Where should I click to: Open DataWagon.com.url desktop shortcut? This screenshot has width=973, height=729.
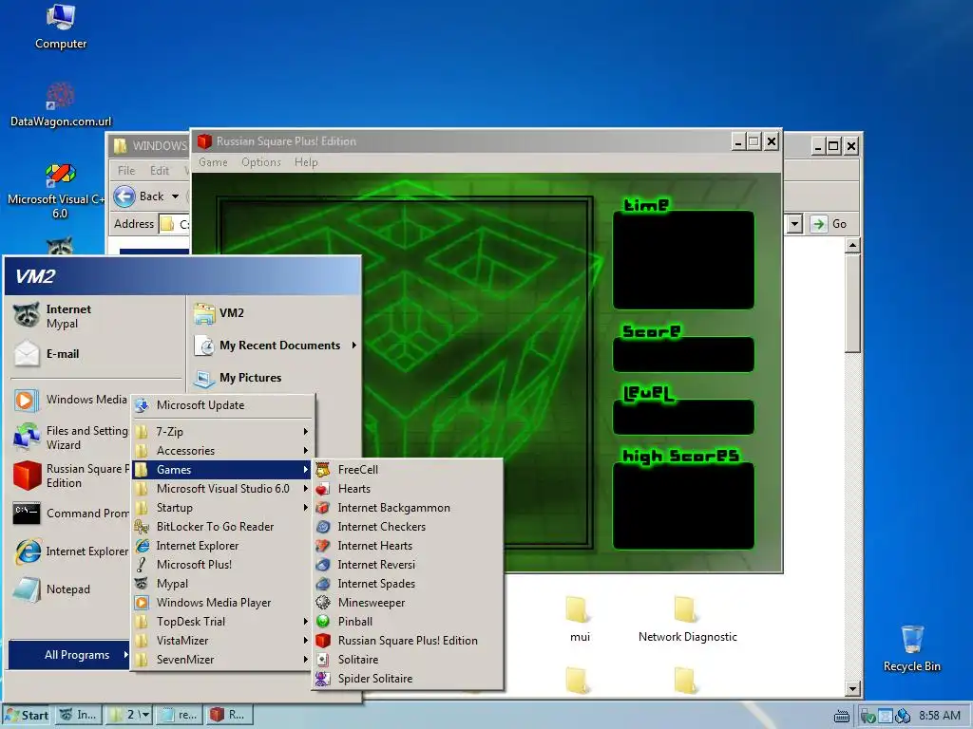[60, 104]
